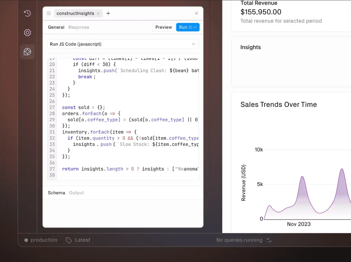Select the highlighted query library icon in sidebar

click(27, 52)
